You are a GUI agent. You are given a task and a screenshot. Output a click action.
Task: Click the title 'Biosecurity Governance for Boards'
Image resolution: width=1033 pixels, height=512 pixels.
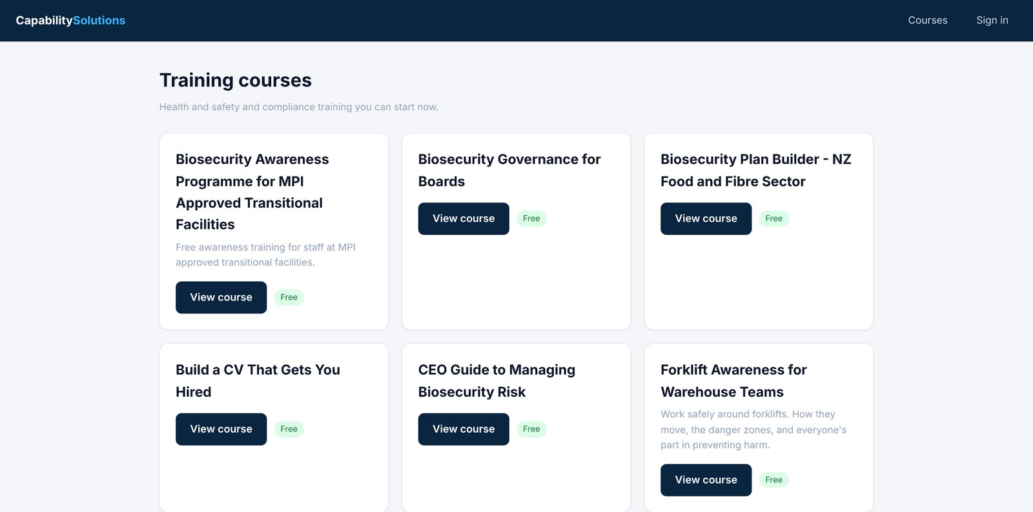coord(509,170)
